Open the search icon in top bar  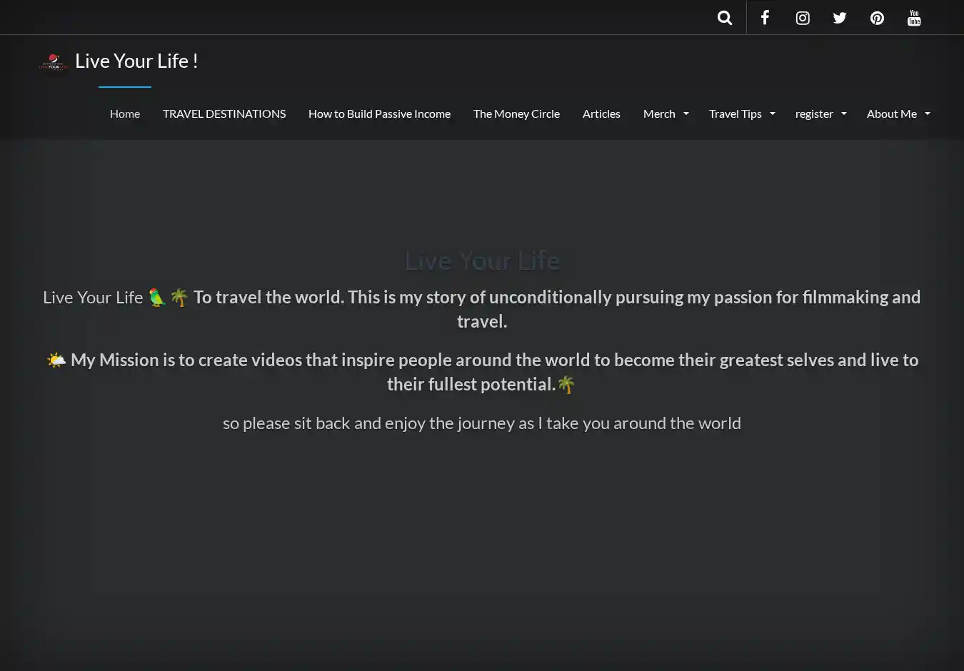724,18
